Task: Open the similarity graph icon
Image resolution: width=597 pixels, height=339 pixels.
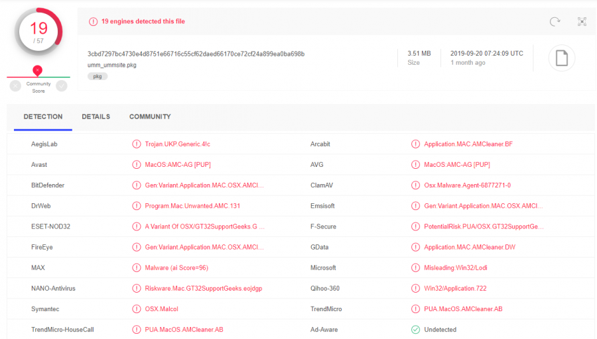Action: (x=582, y=22)
